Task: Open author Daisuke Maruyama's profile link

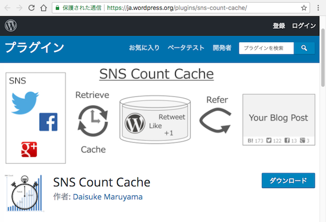Action: (x=107, y=197)
